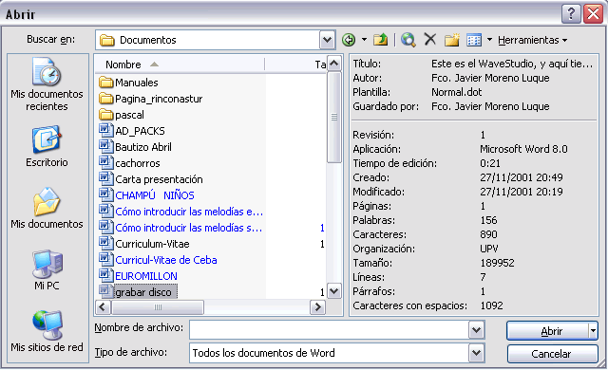Go up one folder level icon
The image size is (608, 370).
(381, 40)
